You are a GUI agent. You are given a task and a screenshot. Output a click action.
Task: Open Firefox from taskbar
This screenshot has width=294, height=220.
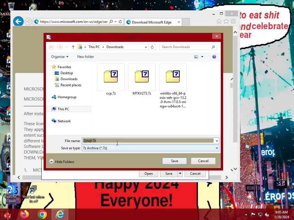click(x=24, y=214)
